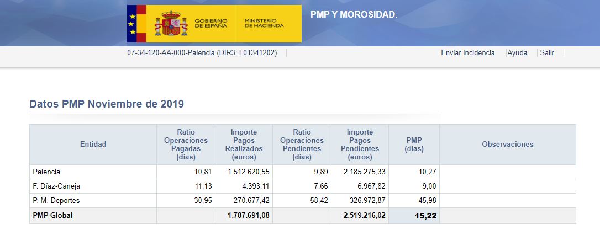
Task: Select the Palencia entity row name
Action: (46, 172)
